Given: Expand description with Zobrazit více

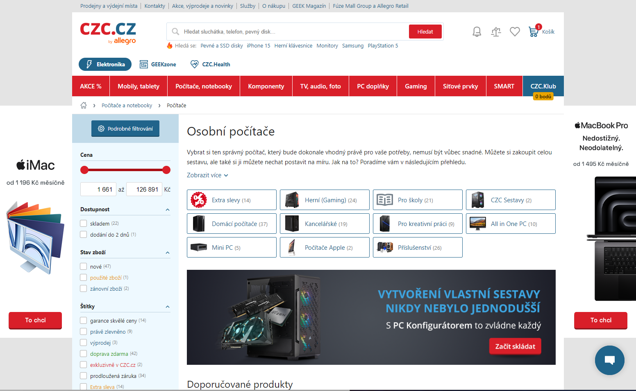Looking at the screenshot, I should tap(207, 175).
